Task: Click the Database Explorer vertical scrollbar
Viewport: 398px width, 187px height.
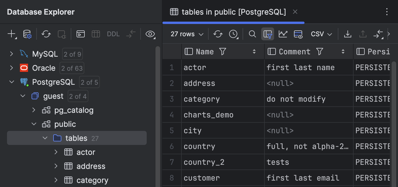Action: (x=158, y=116)
